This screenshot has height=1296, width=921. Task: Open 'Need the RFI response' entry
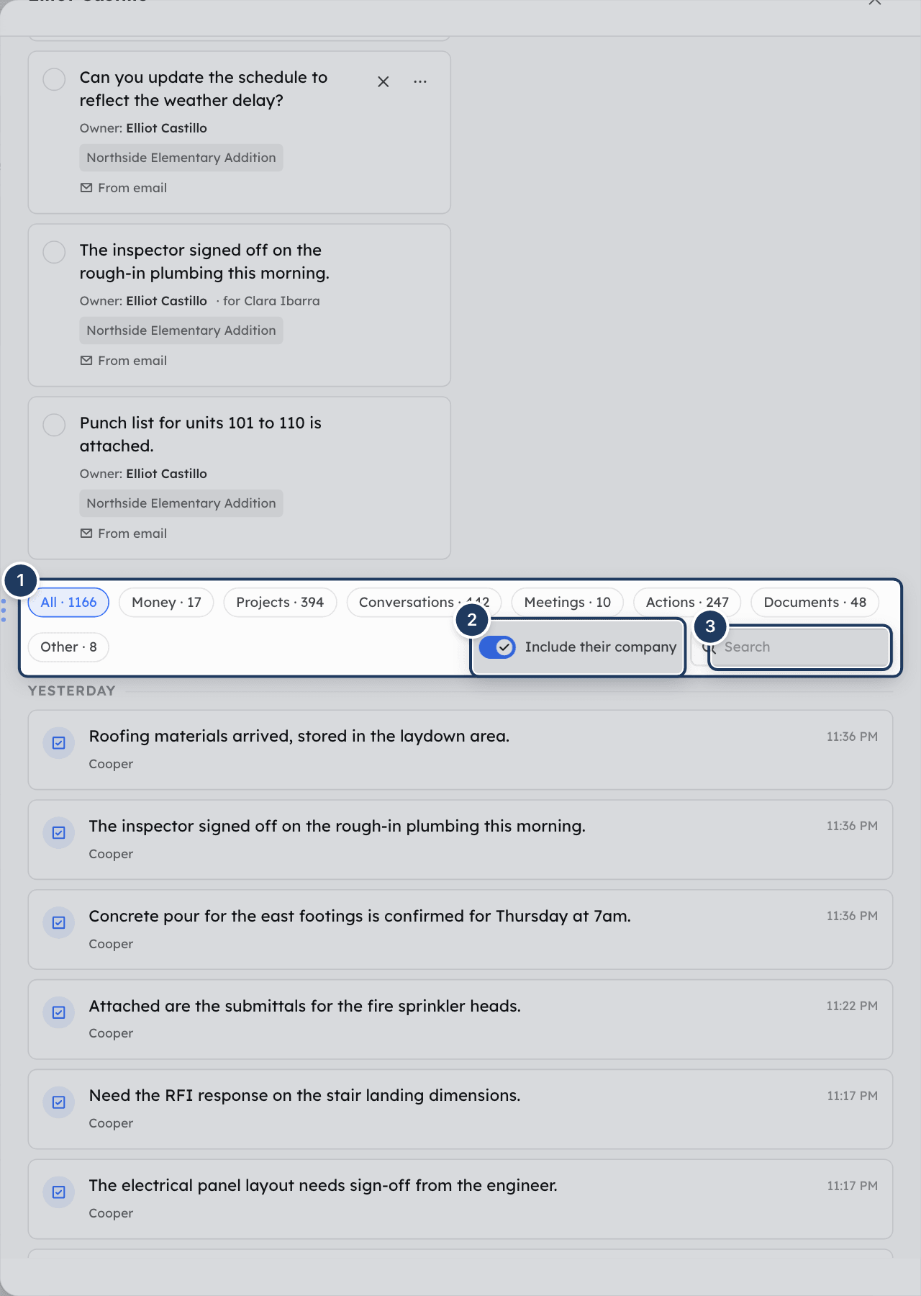pos(460,1110)
